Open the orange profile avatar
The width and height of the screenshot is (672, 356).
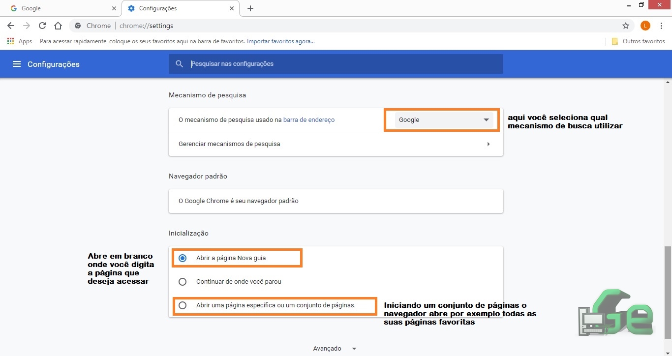coord(645,26)
